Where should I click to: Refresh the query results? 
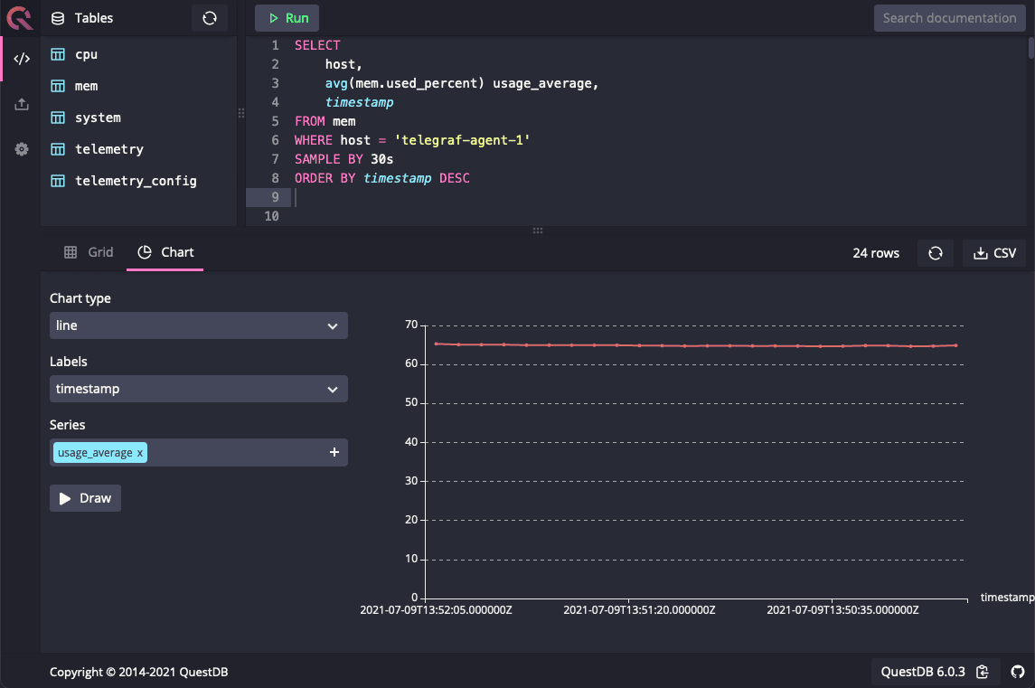coord(936,253)
